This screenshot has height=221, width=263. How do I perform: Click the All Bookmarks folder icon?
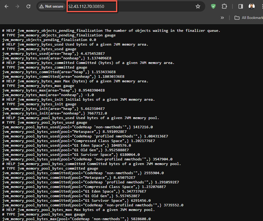coord(237,17)
